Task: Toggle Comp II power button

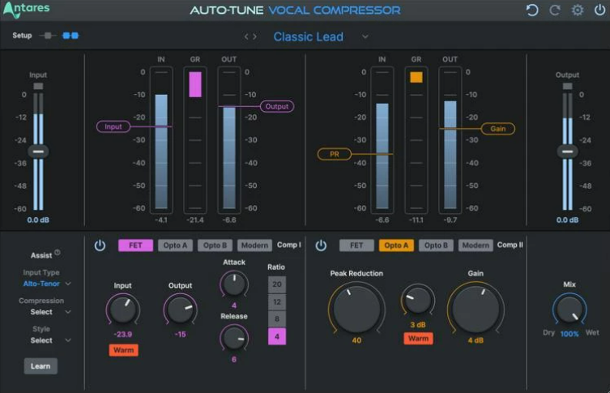Action: click(321, 246)
